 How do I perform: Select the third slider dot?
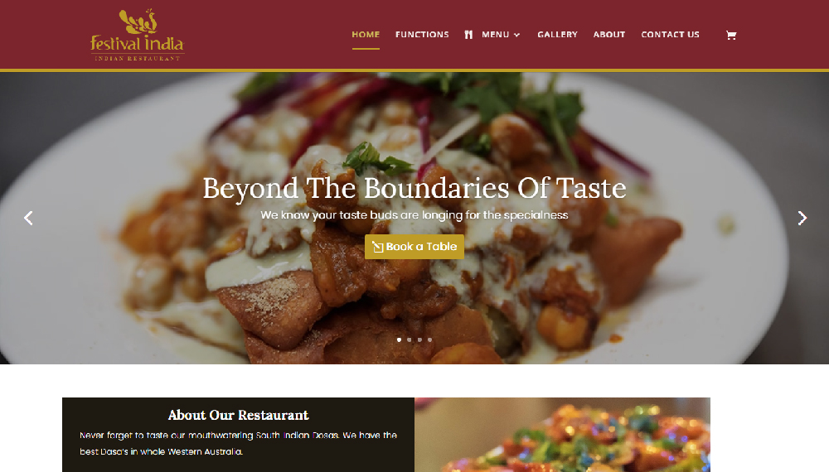419,340
